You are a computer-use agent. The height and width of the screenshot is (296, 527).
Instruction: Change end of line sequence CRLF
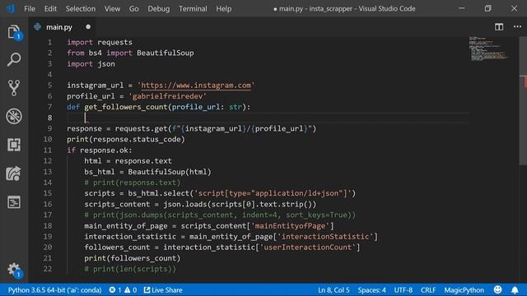pyautogui.click(x=428, y=289)
